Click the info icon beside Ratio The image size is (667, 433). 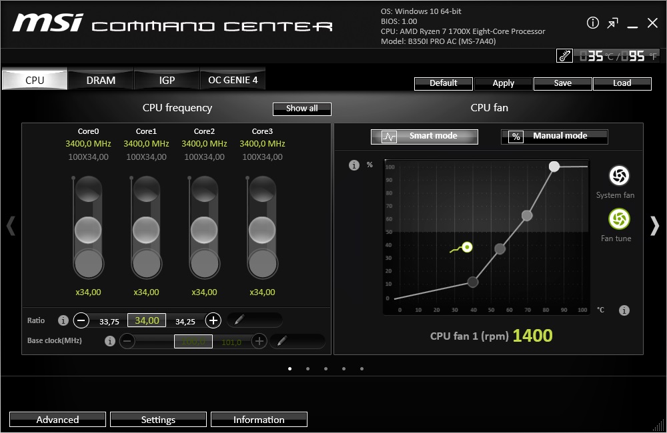[63, 320]
